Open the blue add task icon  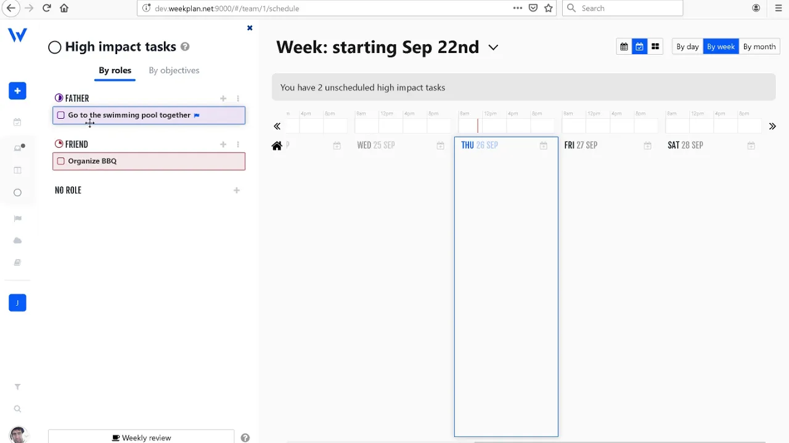click(17, 90)
